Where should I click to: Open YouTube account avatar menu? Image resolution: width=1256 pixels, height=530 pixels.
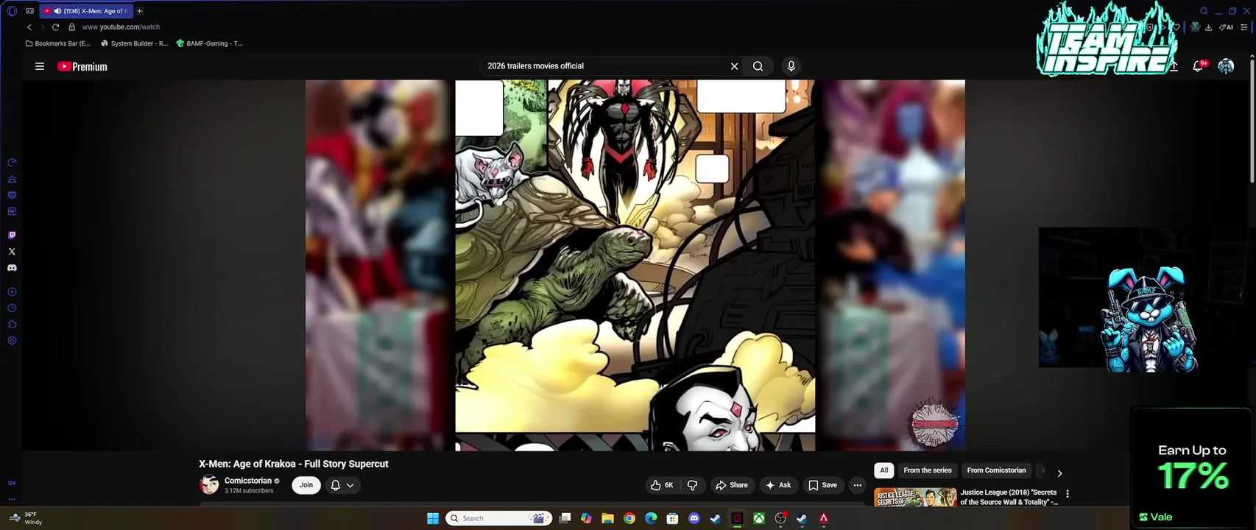[1226, 66]
